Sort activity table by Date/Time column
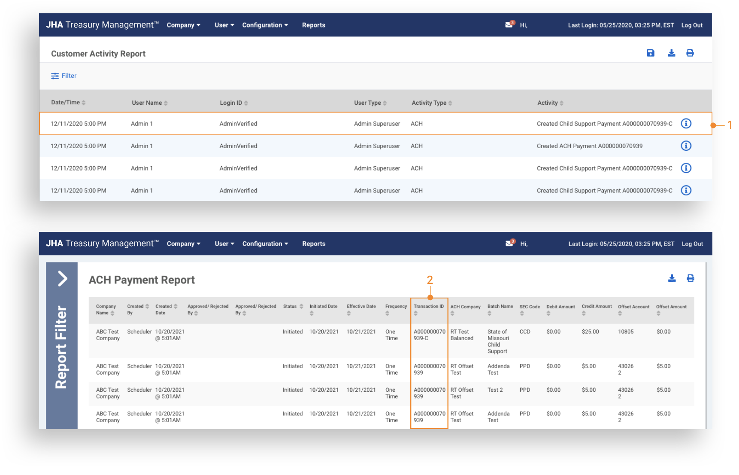The height and width of the screenshot is (475, 739). click(68, 103)
